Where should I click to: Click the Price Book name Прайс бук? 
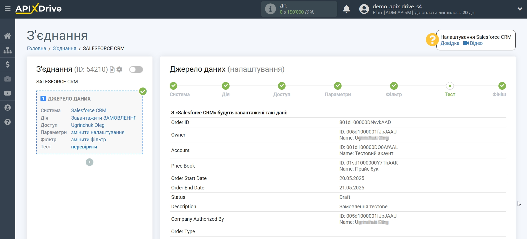pos(366,169)
